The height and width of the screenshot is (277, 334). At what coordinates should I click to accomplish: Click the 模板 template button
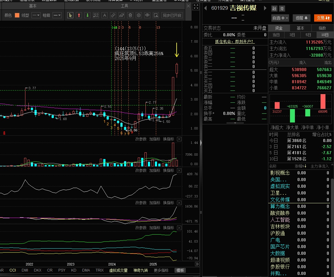click(x=180, y=270)
